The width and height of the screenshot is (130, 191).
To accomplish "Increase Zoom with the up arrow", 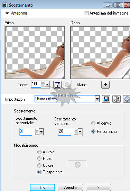I will 43,83.
